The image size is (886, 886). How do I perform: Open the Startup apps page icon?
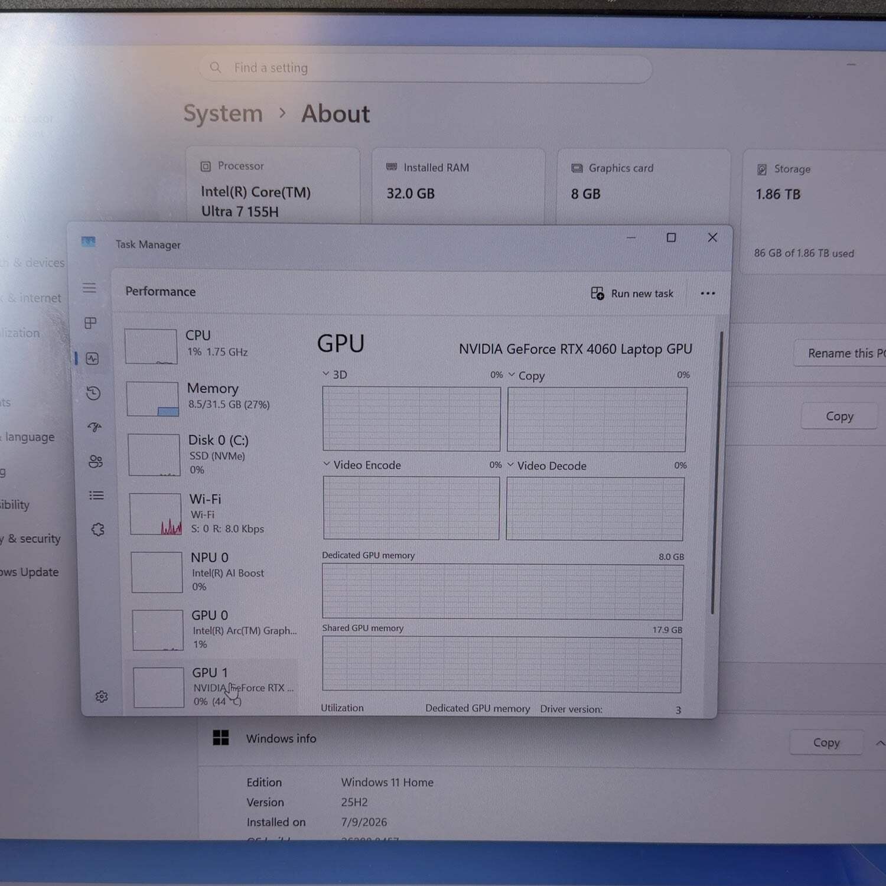(95, 426)
